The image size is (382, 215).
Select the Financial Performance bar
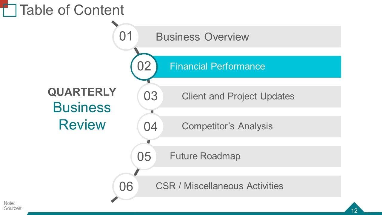pyautogui.click(x=217, y=66)
